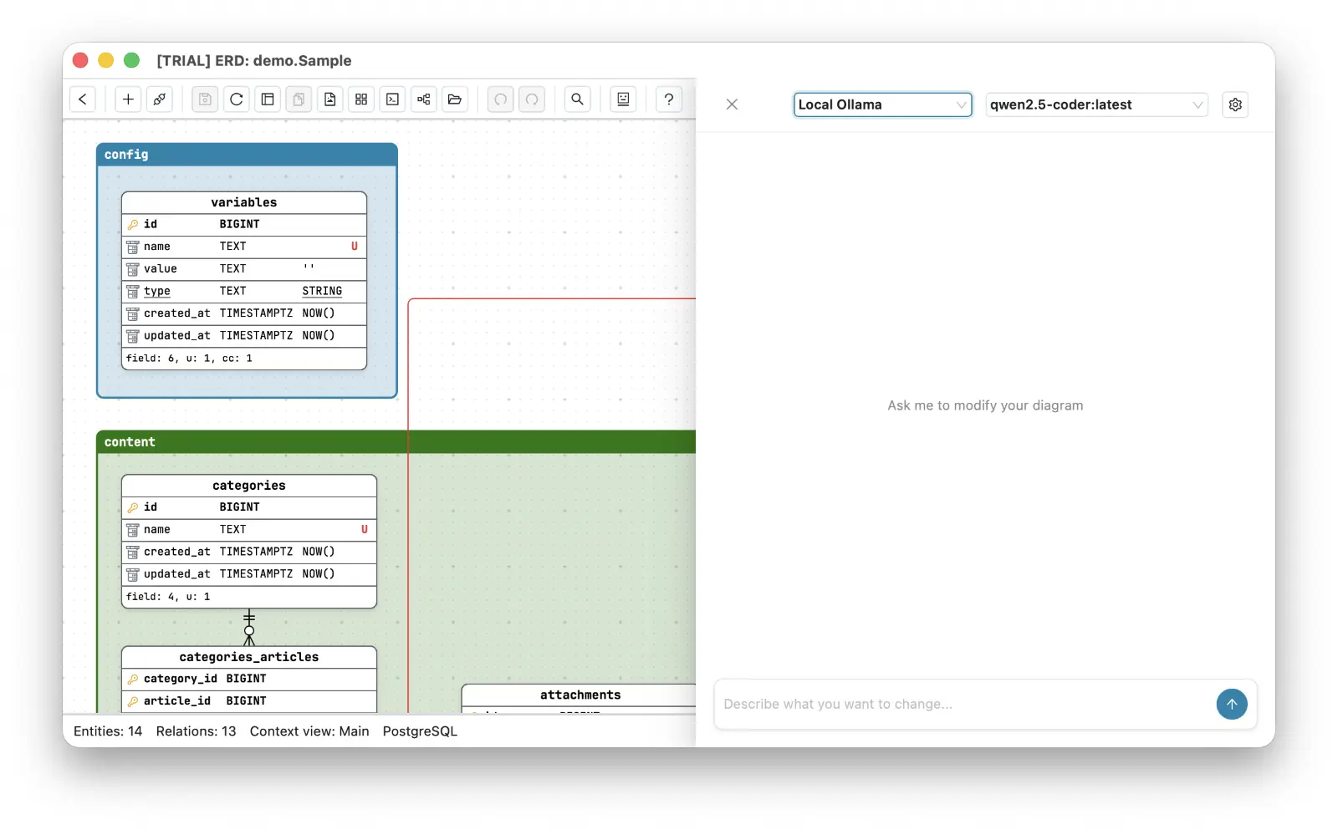This screenshot has width=1338, height=830.
Task: Click created_at row in variables table
Action: click(x=244, y=313)
